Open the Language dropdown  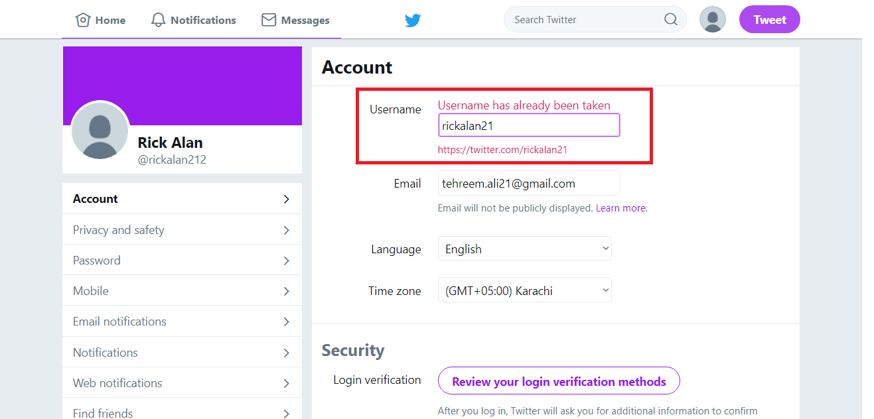[x=524, y=248]
